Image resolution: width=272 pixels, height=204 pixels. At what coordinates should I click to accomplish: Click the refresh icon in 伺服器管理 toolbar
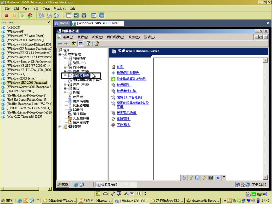[x=88, y=44]
